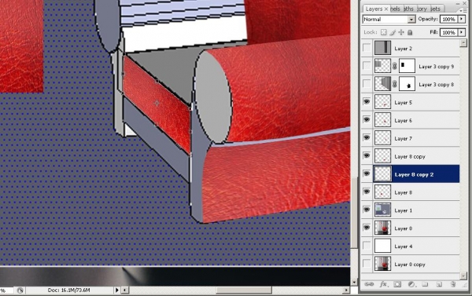
Task: Close the Layers tab using its X
Action: 386,9
